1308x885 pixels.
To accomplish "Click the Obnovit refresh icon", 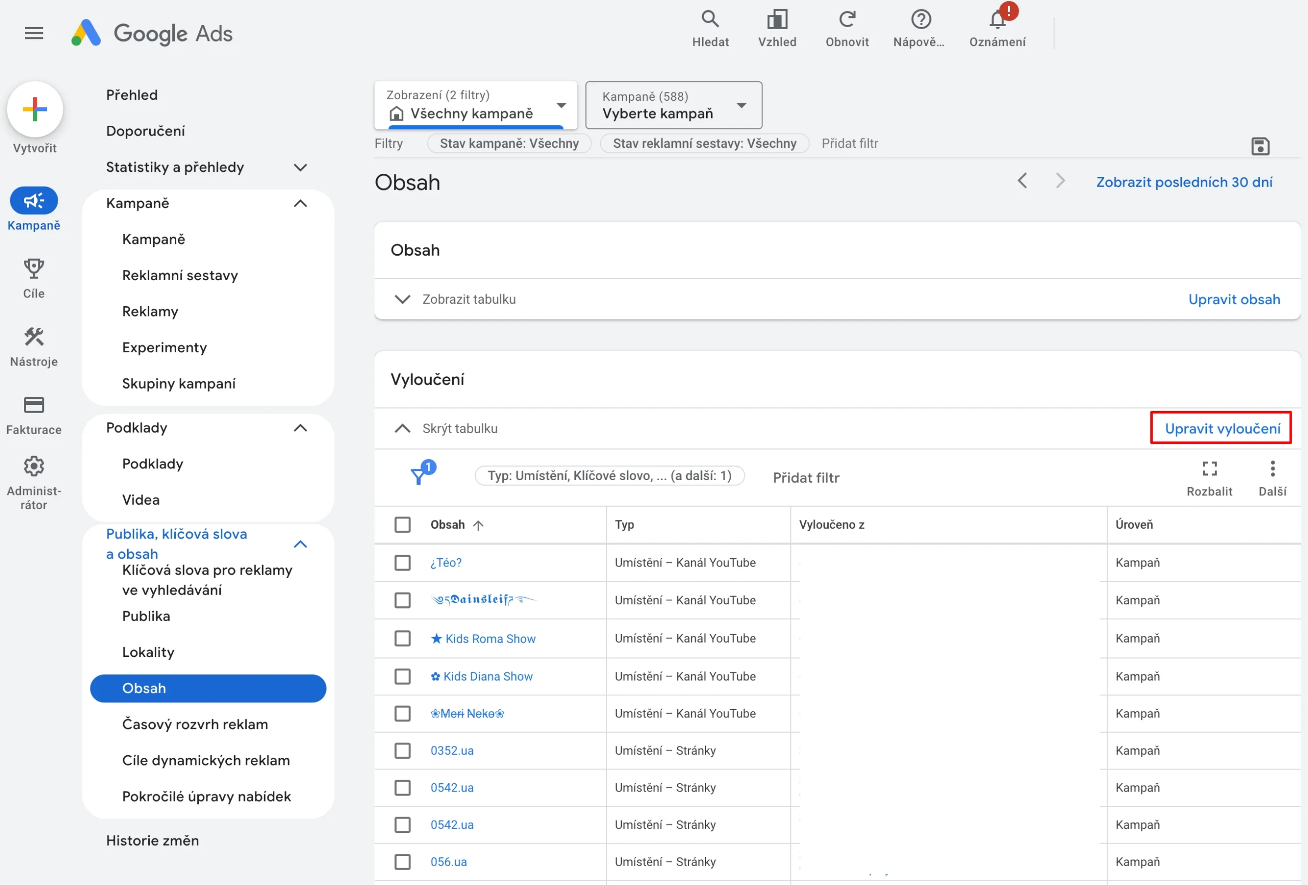I will pyautogui.click(x=847, y=20).
